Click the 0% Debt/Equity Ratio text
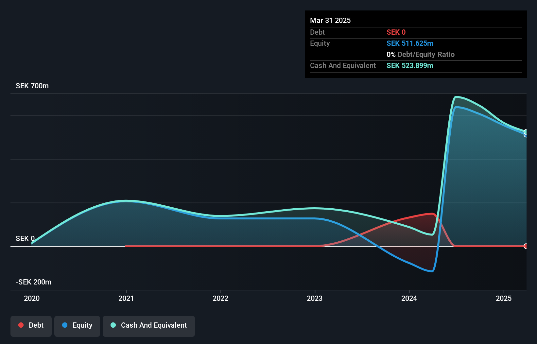The width and height of the screenshot is (537, 344). point(421,55)
